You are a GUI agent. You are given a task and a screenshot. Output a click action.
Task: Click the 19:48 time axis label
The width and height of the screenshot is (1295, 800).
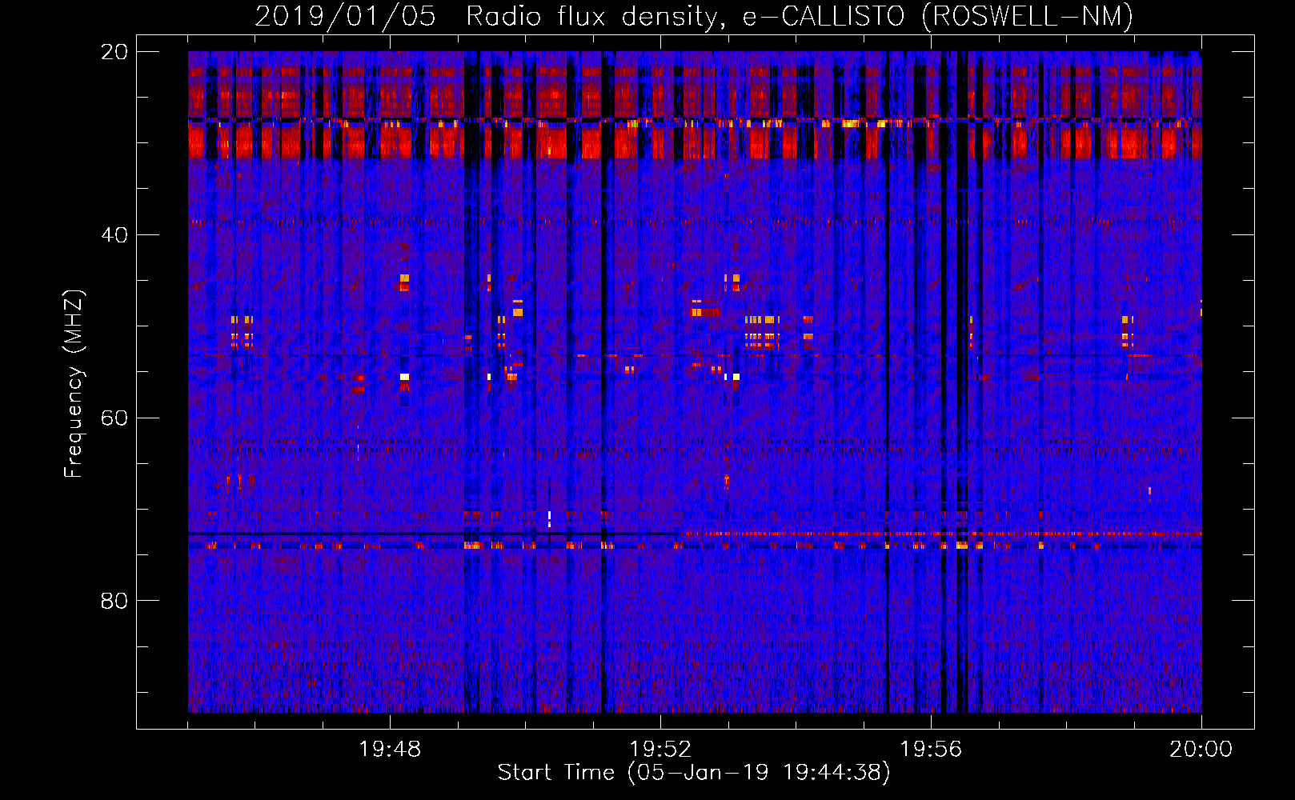pos(390,750)
